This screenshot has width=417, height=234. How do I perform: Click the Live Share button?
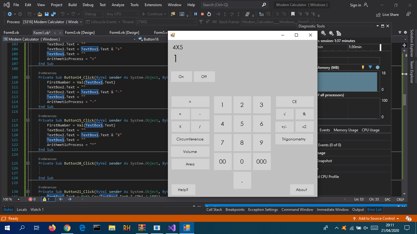pyautogui.click(x=388, y=14)
